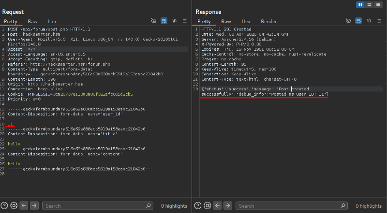Click 'X-Powered-By: PHP/8.0.30' header
This screenshot has width=387, height=213.
[231, 44]
